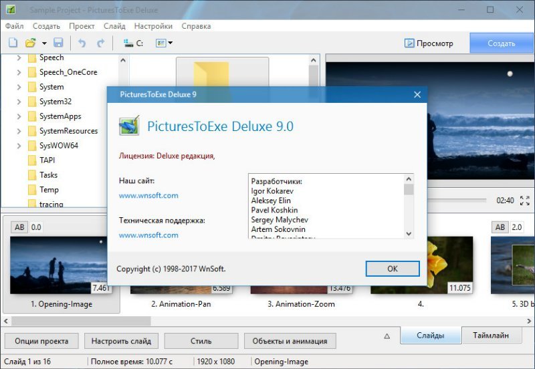This screenshot has width=535, height=369.
Task: Select the 1. Opening-Image slide thumbnail
Action: (x=59, y=265)
